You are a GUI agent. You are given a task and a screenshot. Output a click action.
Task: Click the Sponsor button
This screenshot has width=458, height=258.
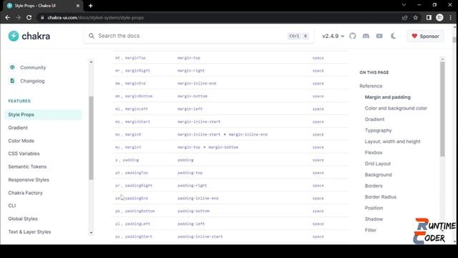[425, 36]
